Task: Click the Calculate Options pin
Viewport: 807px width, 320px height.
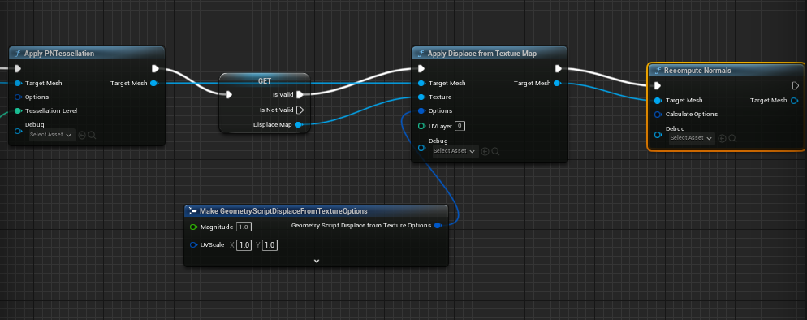Action: [658, 115]
